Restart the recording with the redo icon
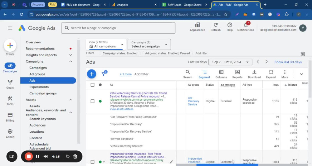The image size is (312, 166). [68, 156]
